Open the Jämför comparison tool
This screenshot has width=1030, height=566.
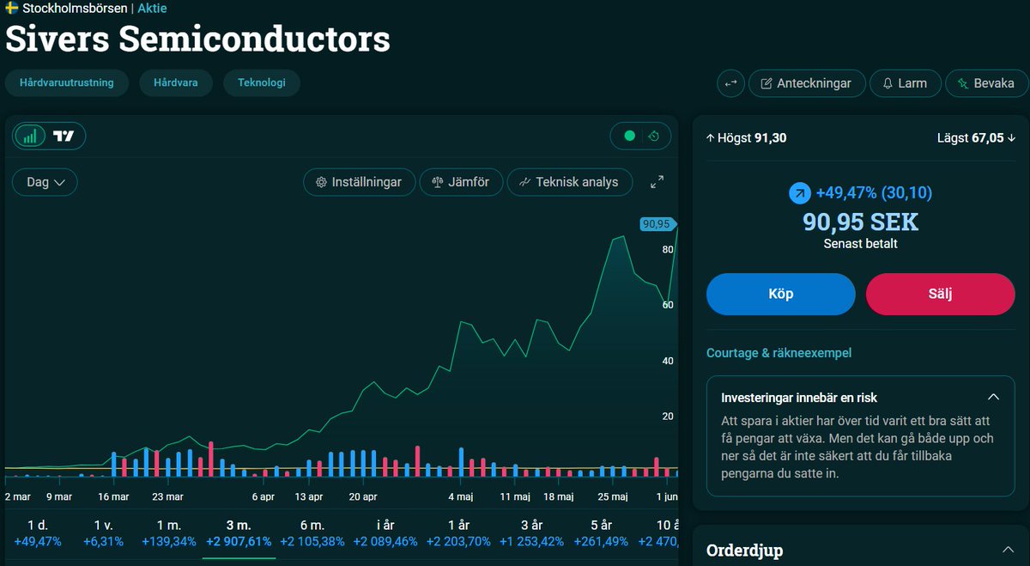tap(461, 182)
